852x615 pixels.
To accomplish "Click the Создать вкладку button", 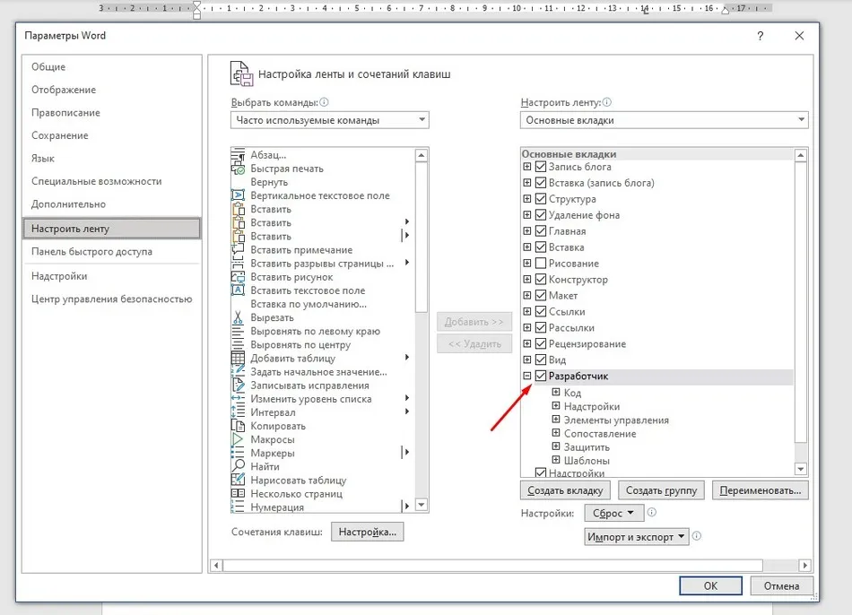I will 565,490.
